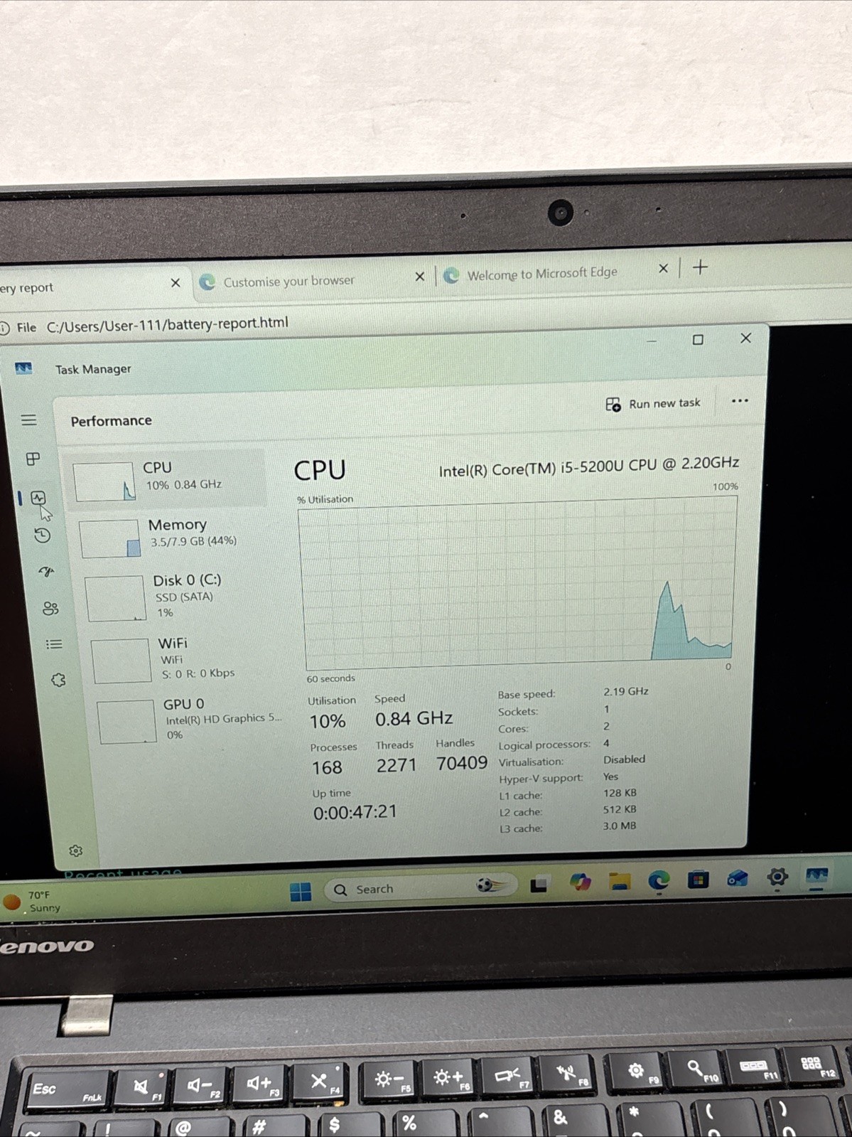The width and height of the screenshot is (852, 1137).
Task: Open the Details page icon
Action: point(54,644)
